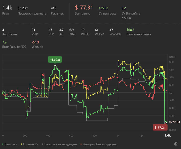This screenshot has width=181, height=149.
Task: Click the red $-77.31 end label on chart
Action: click(160, 128)
